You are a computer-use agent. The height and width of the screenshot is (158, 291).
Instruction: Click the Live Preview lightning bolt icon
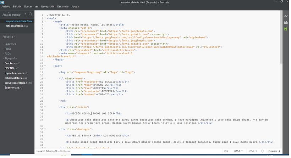pos(286,16)
